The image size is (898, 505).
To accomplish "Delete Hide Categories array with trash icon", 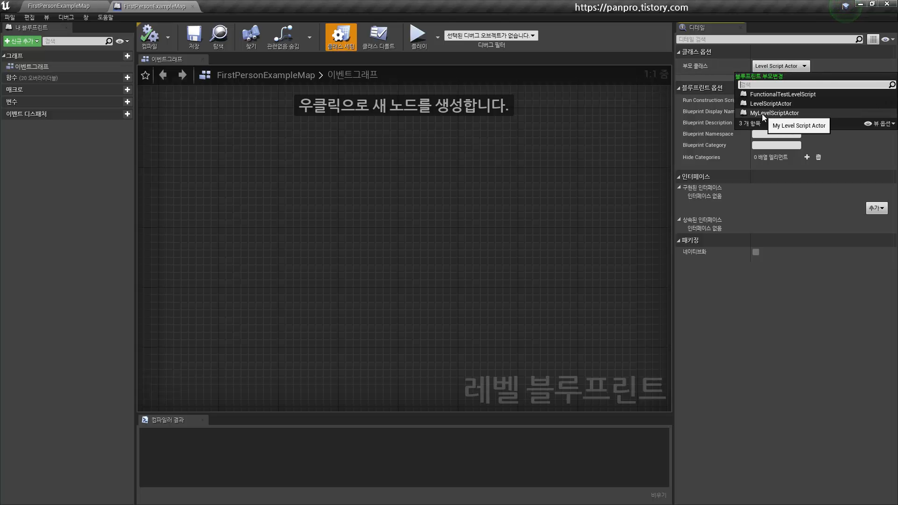I will [x=818, y=157].
